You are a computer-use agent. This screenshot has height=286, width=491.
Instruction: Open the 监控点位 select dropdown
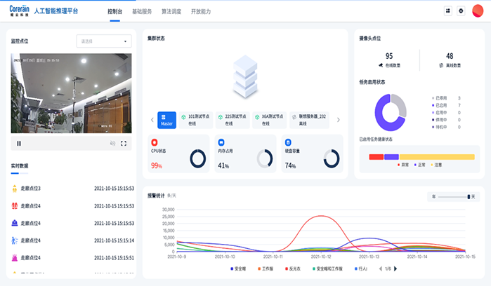point(104,41)
